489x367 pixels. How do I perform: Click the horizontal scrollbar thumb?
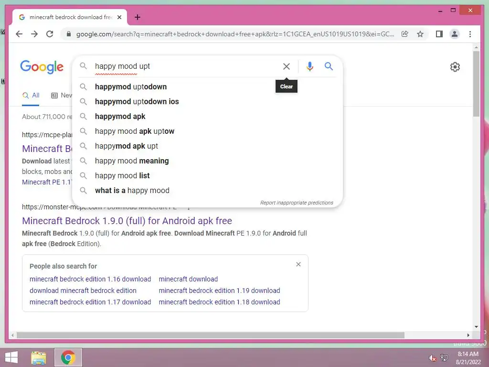click(210, 335)
